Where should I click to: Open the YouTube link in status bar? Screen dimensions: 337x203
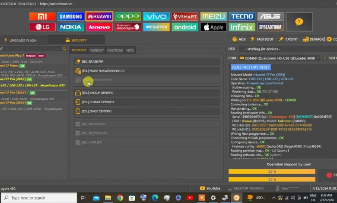[x=210, y=188]
